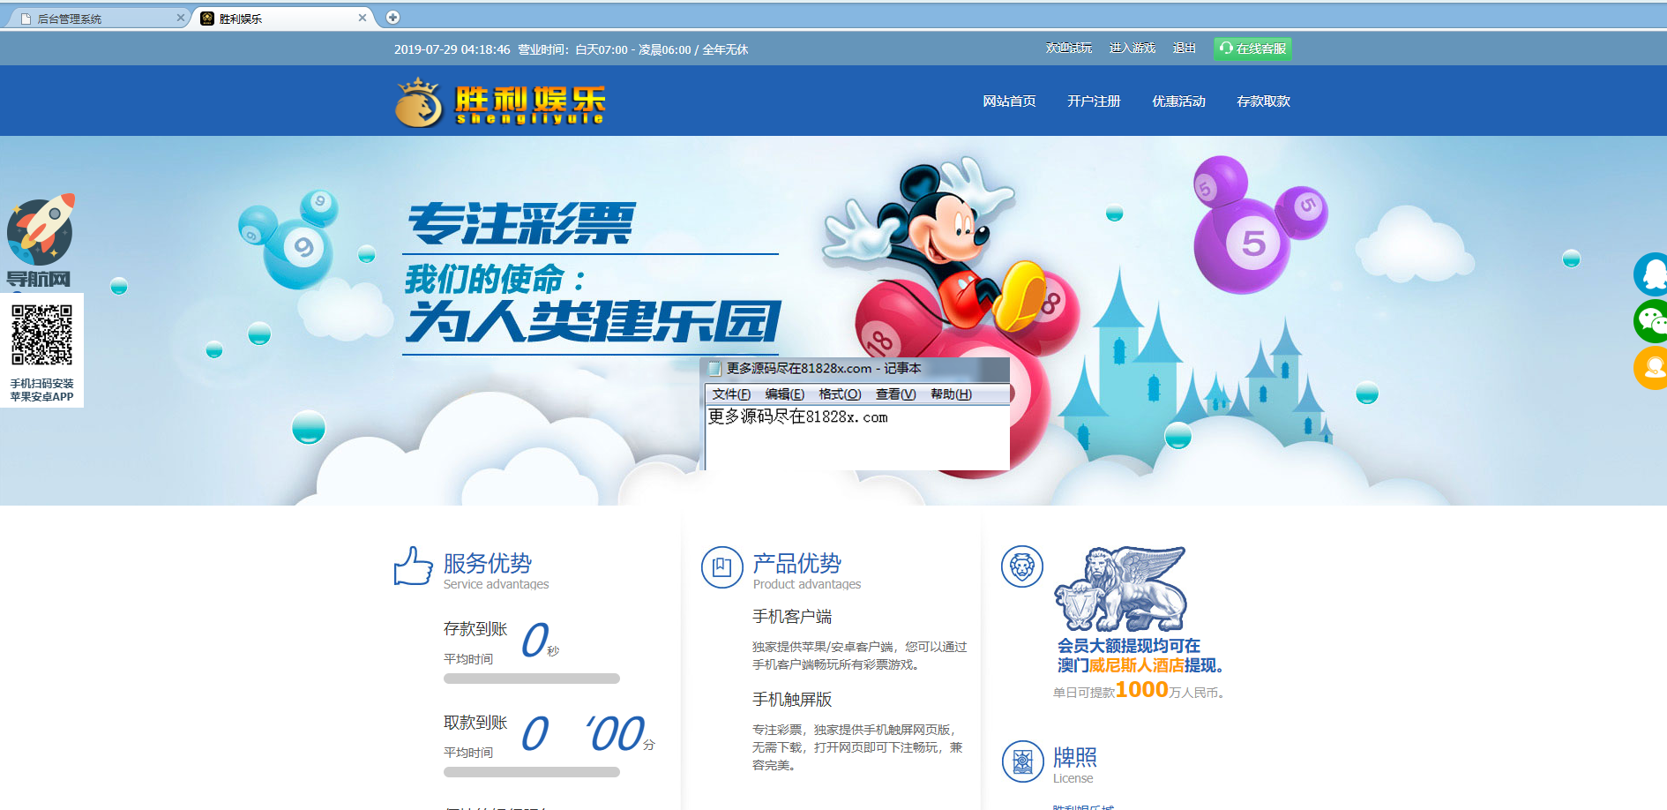
Task: Click the 在线客服 green button
Action: 1252,49
